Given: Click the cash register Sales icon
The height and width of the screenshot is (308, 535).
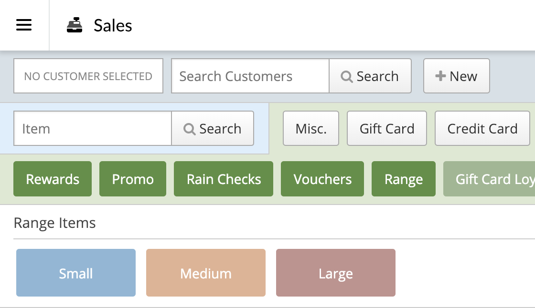Looking at the screenshot, I should (x=75, y=25).
